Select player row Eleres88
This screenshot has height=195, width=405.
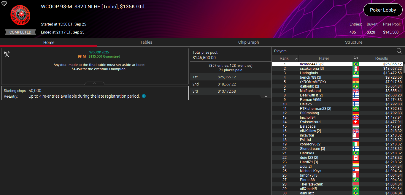click(x=337, y=180)
